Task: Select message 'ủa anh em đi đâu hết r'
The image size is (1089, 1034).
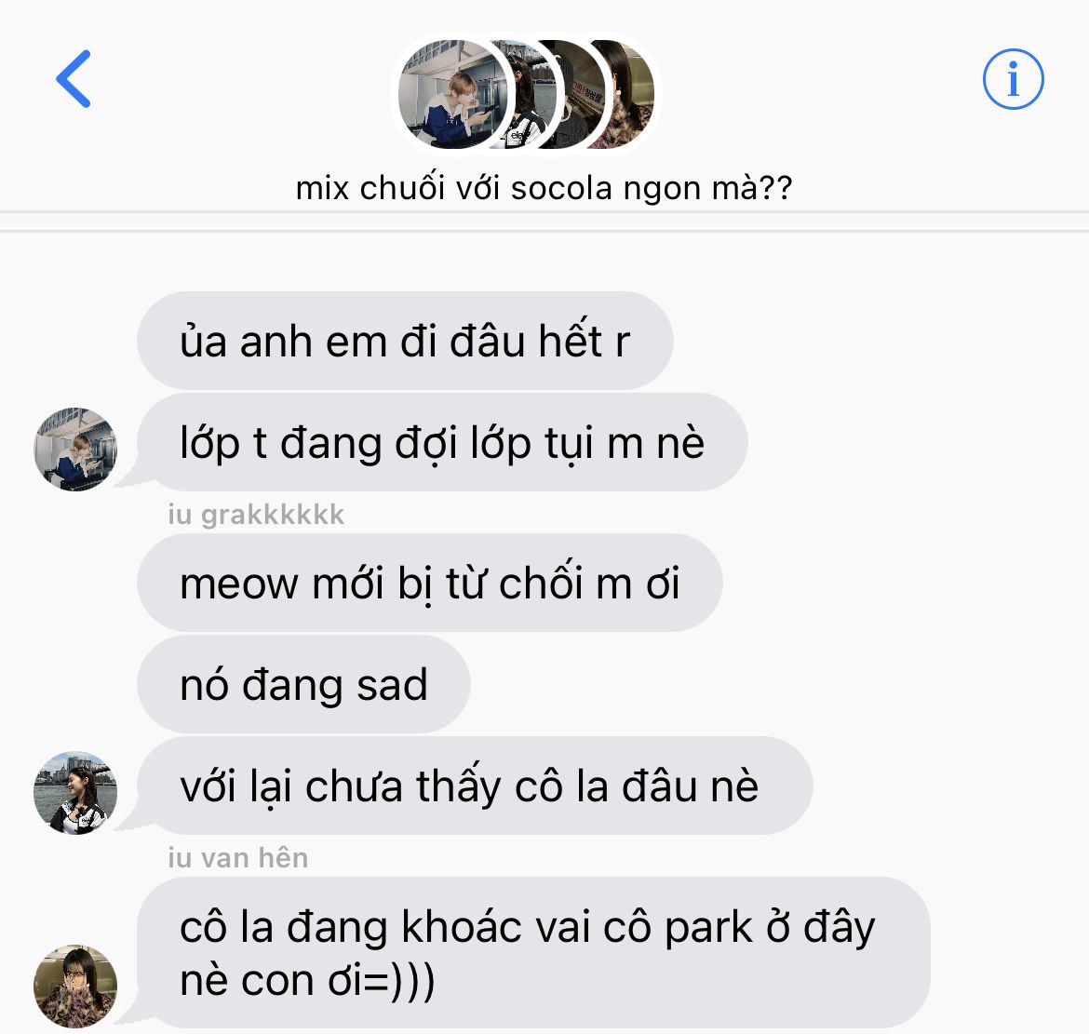Action: click(x=405, y=341)
